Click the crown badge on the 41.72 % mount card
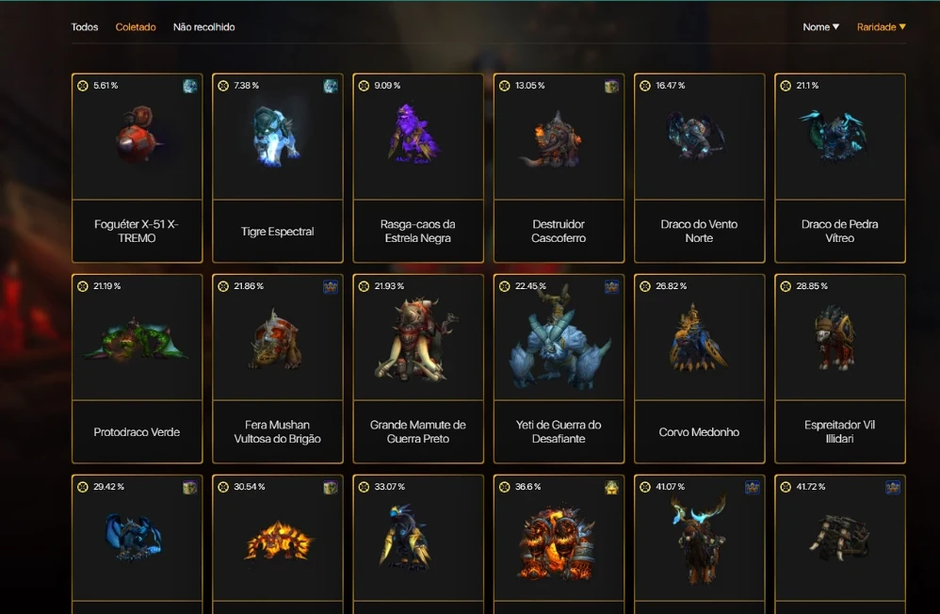 893,488
